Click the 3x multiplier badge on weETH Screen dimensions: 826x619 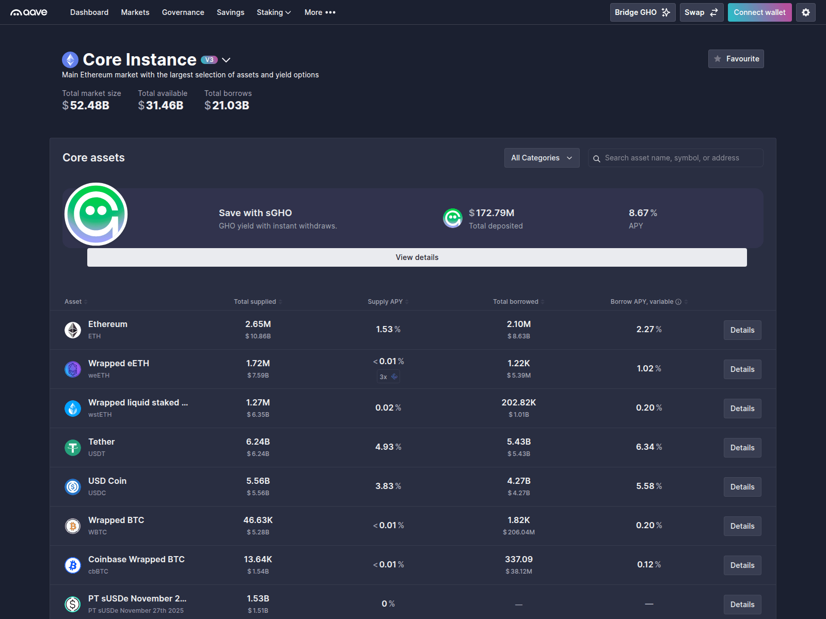388,377
